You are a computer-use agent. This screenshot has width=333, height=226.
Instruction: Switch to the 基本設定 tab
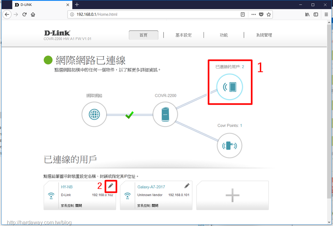click(184, 35)
